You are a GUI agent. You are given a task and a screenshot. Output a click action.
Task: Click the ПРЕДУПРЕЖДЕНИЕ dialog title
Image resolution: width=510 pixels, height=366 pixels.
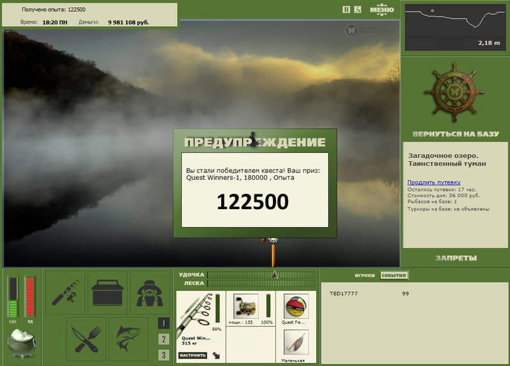point(255,142)
